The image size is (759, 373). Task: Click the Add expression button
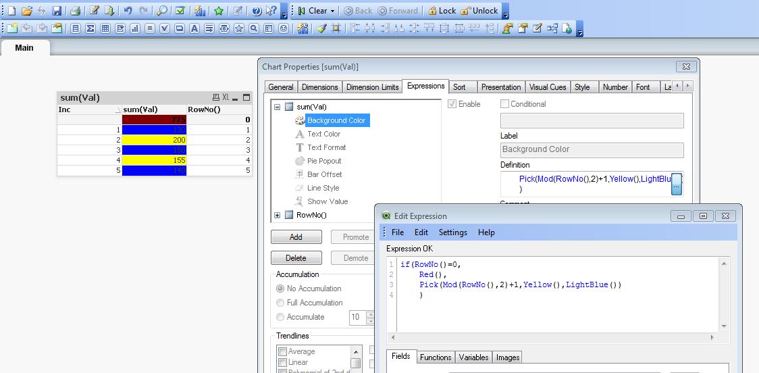tap(296, 237)
